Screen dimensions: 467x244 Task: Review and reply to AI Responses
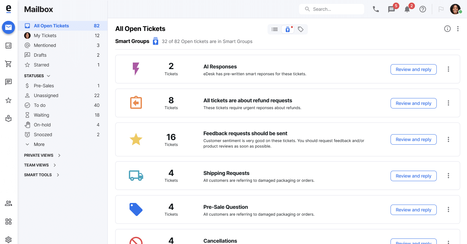click(x=413, y=69)
